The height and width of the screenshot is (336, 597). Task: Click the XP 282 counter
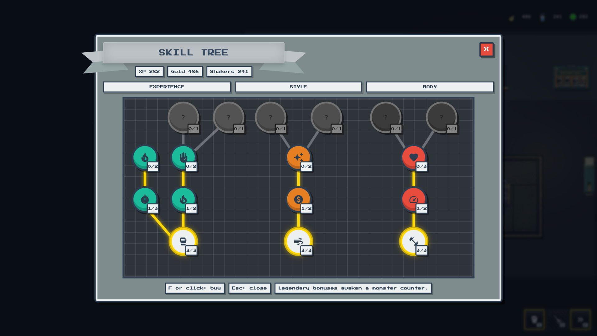coord(149,72)
